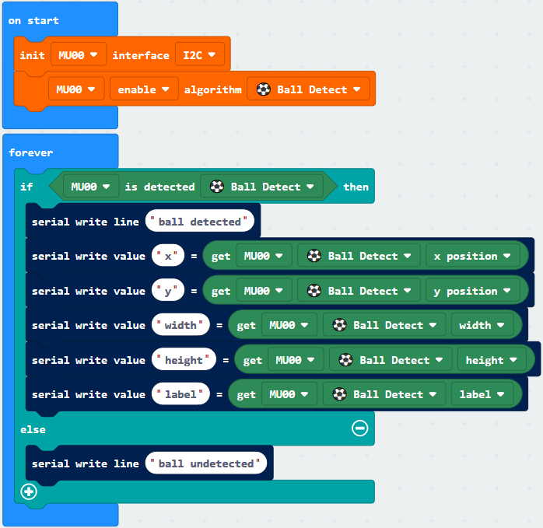Open Ball Detect dropdown in x position row
Viewport: 543px width, 528px height.
[359, 256]
